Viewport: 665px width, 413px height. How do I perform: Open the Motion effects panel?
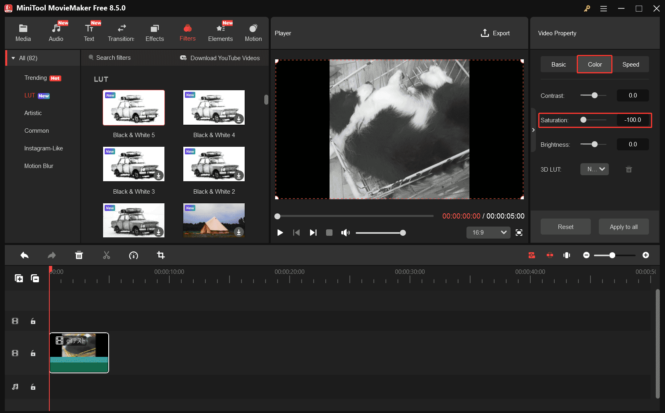point(253,32)
